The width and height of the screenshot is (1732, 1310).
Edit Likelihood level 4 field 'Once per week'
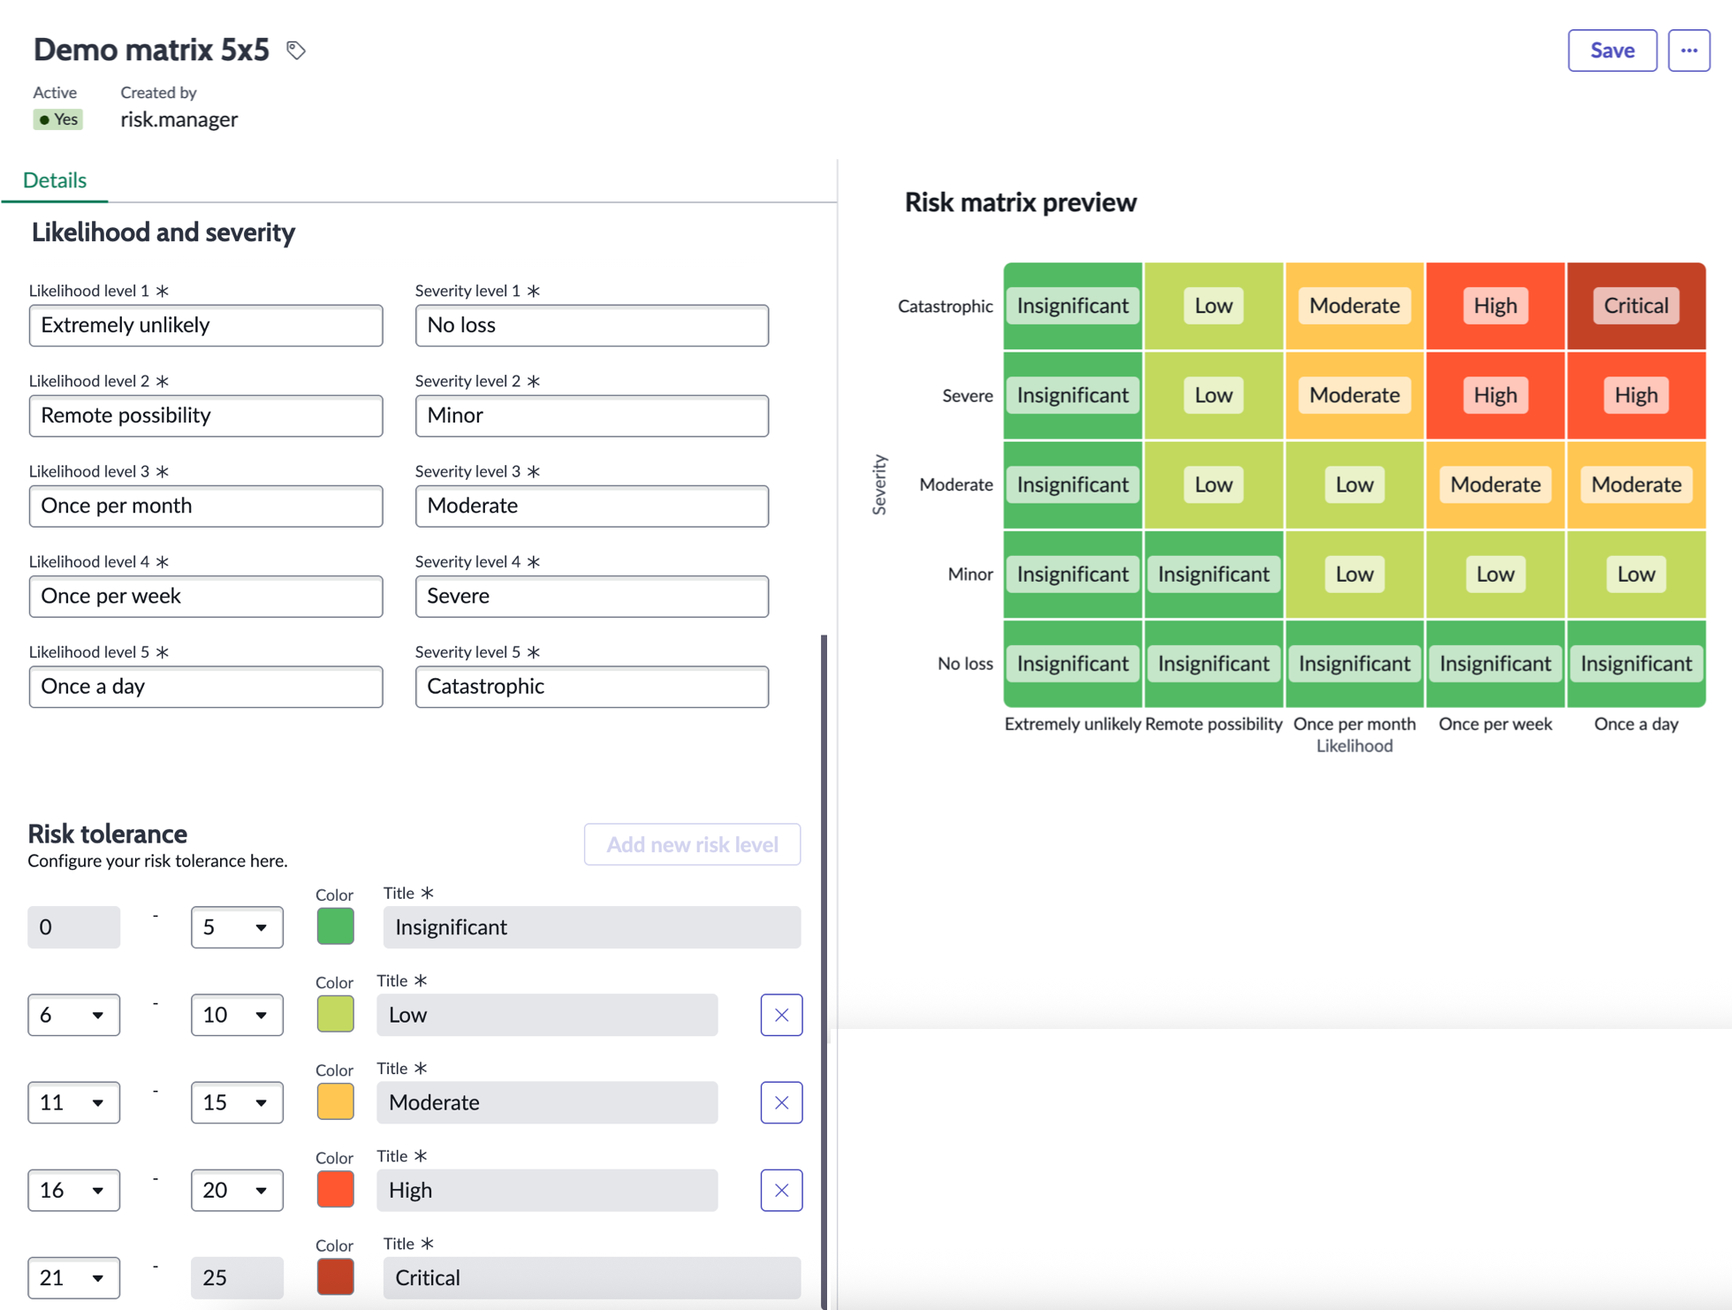coord(206,596)
